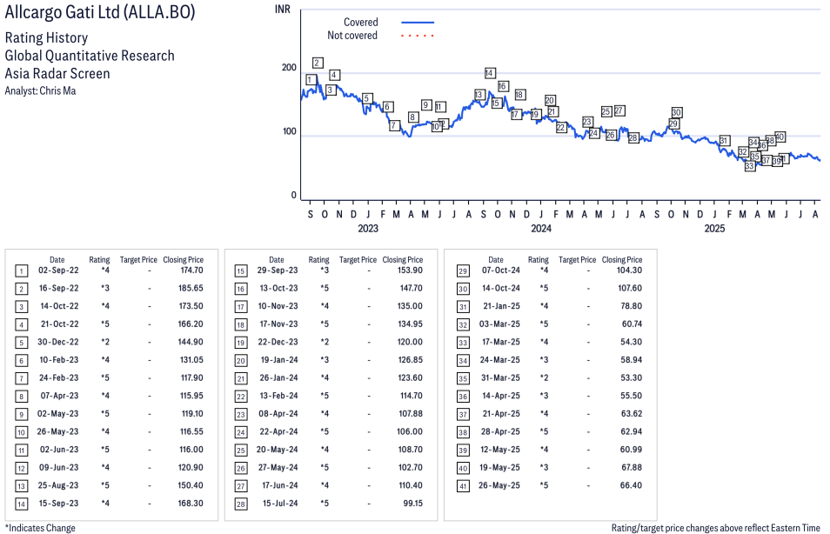Screen dimensions: 830x534
Task: Click 'Analyst: Chris Ma' text
Action: coord(40,90)
